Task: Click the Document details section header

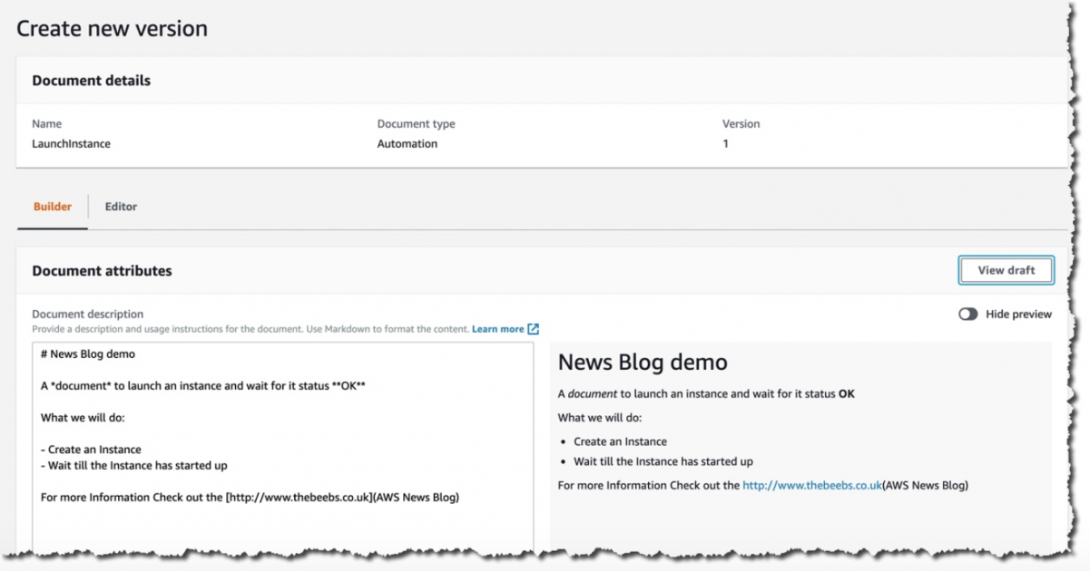Action: pos(91,80)
